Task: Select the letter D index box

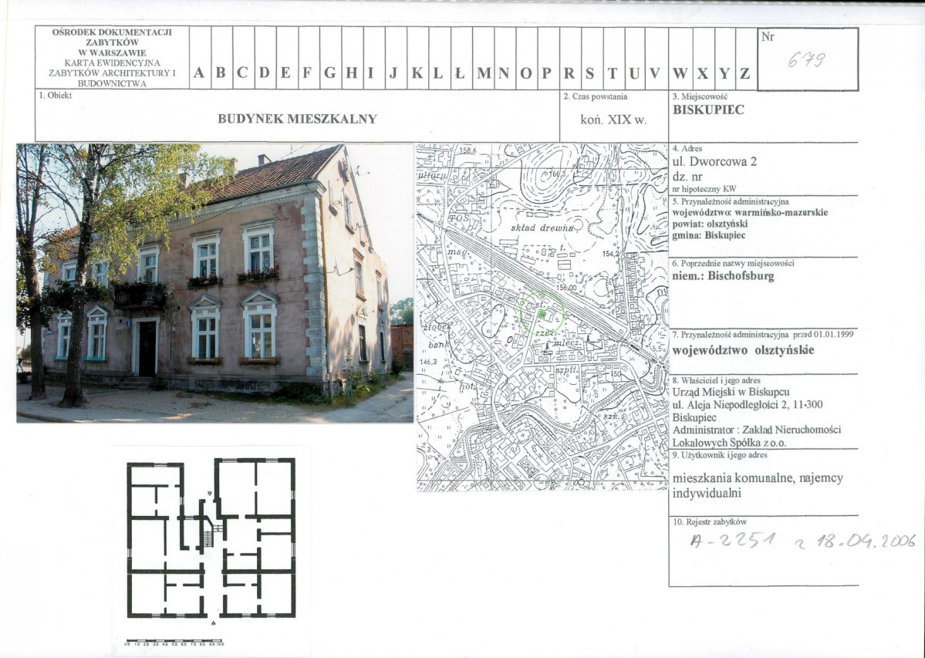Action: pyautogui.click(x=265, y=58)
